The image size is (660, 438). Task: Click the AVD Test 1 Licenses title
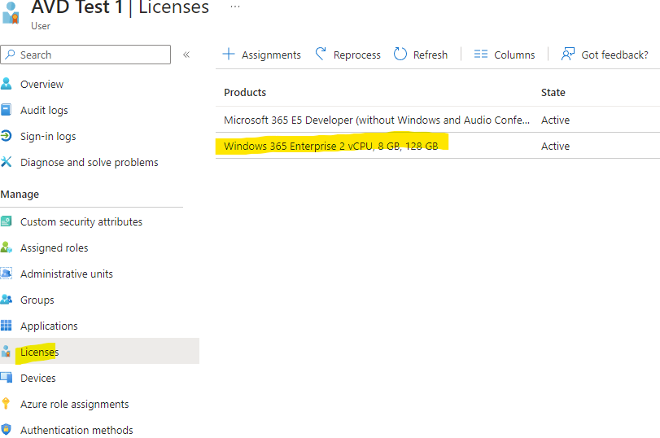120,7
